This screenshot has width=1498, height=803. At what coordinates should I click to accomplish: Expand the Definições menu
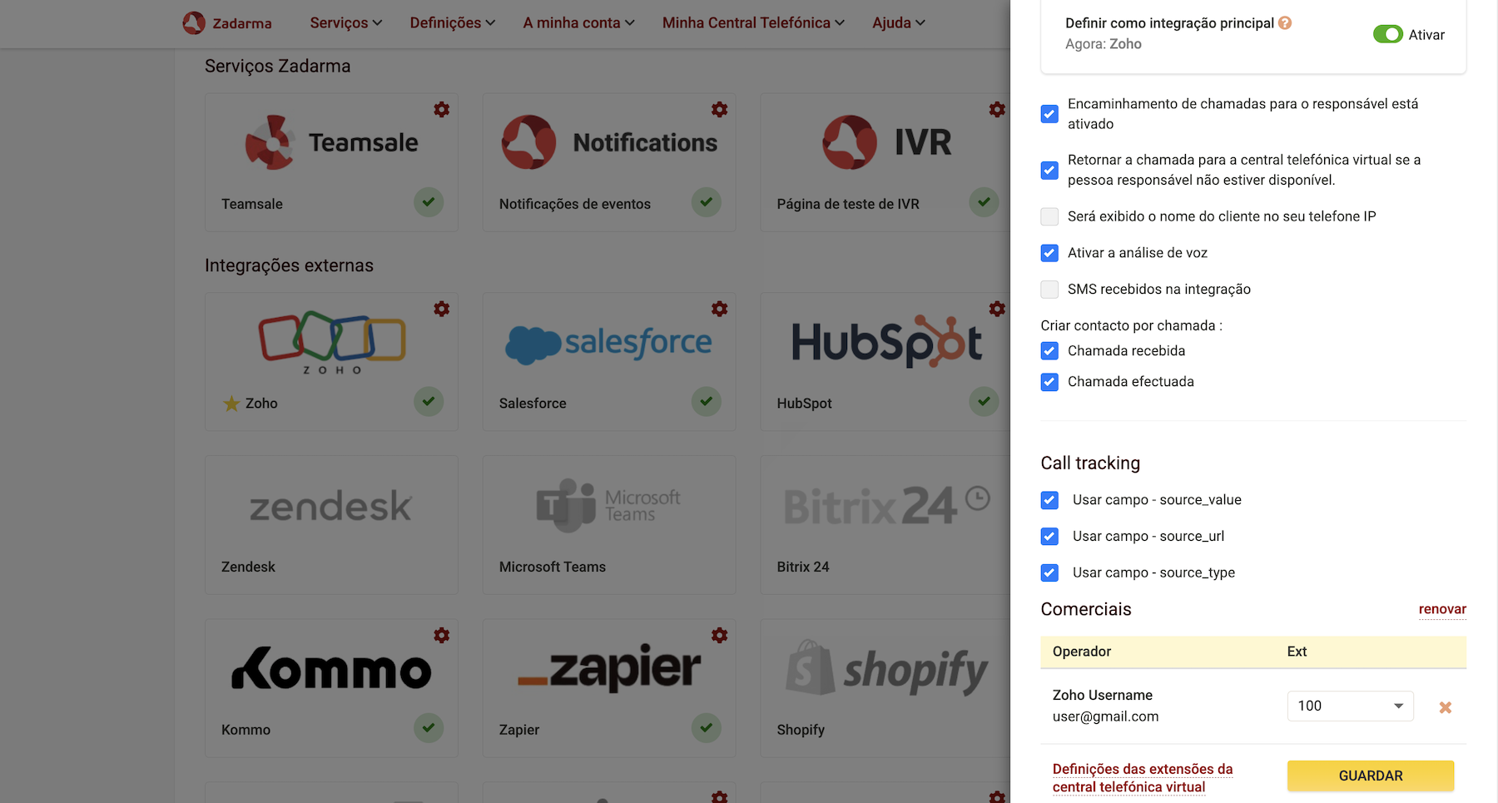pos(452,22)
